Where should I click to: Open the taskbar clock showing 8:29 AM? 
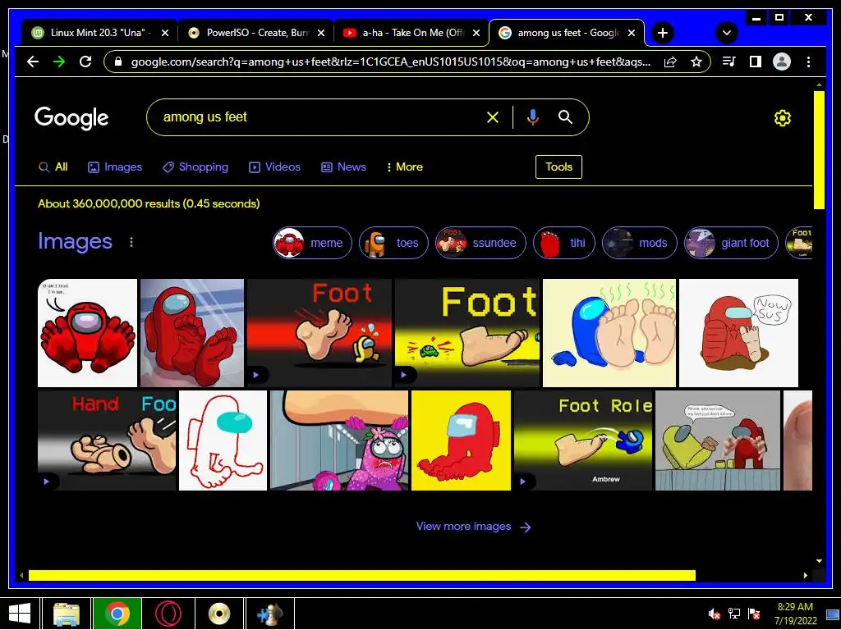click(795, 614)
